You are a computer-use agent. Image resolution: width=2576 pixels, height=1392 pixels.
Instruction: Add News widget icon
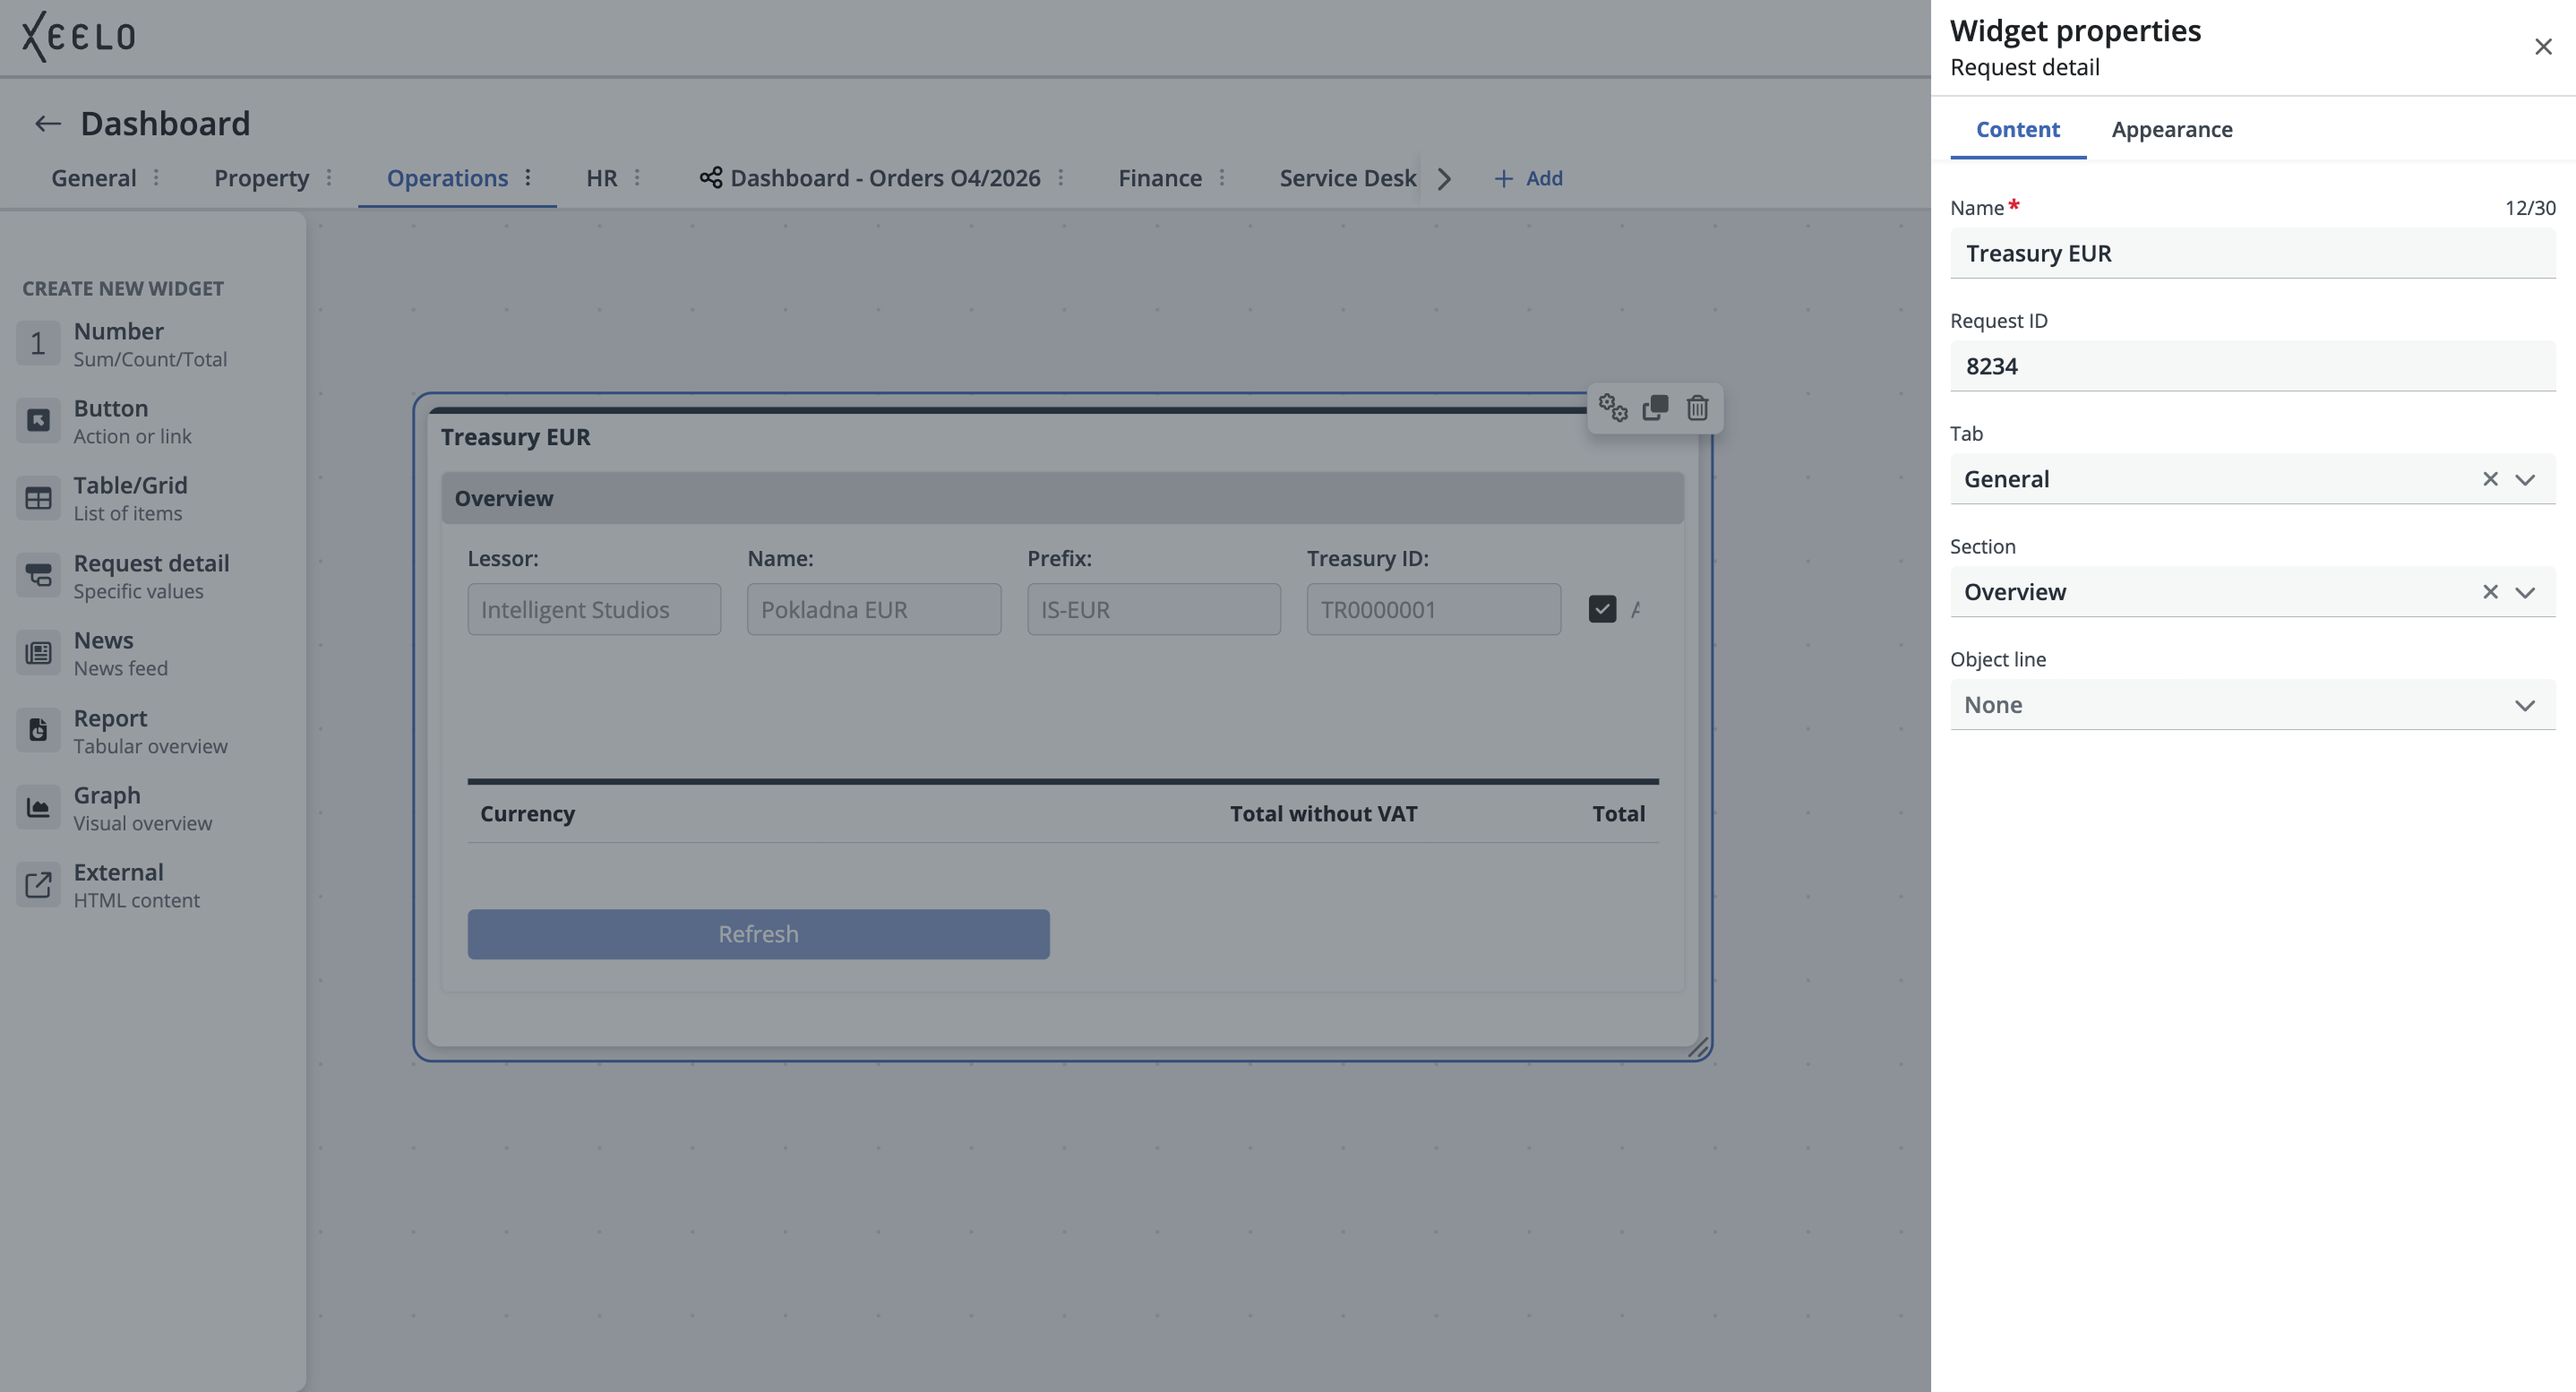pos(38,653)
